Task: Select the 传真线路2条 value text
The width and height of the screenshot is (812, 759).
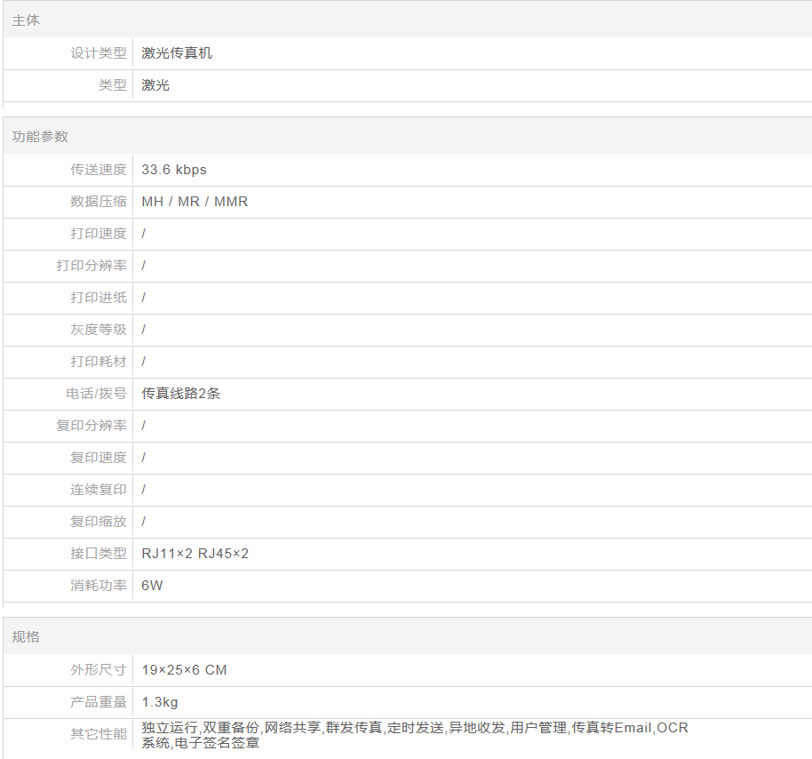Action: pyautogui.click(x=180, y=394)
